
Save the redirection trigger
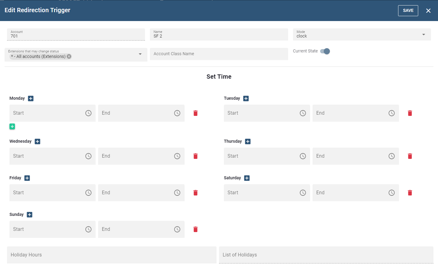click(x=408, y=11)
